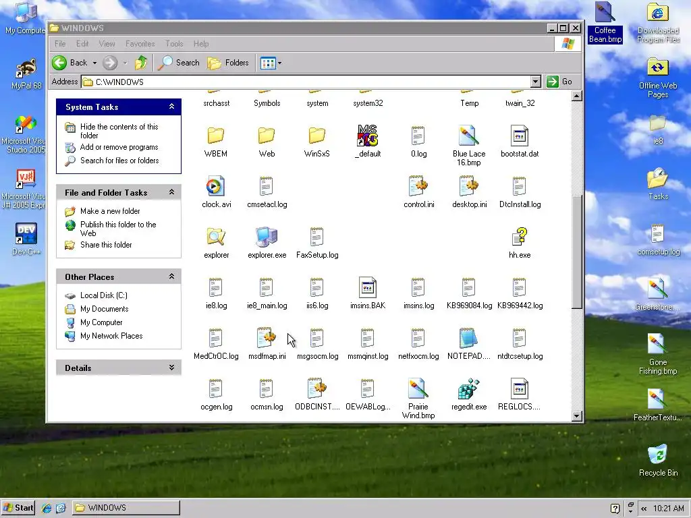Select the desktop.ini file icon
This screenshot has height=518, width=691.
coord(469,186)
